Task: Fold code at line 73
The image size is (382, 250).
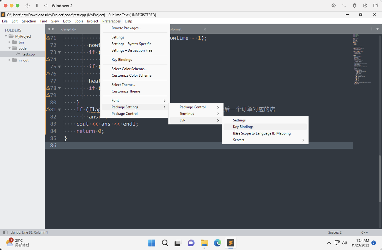Action: click(59, 52)
